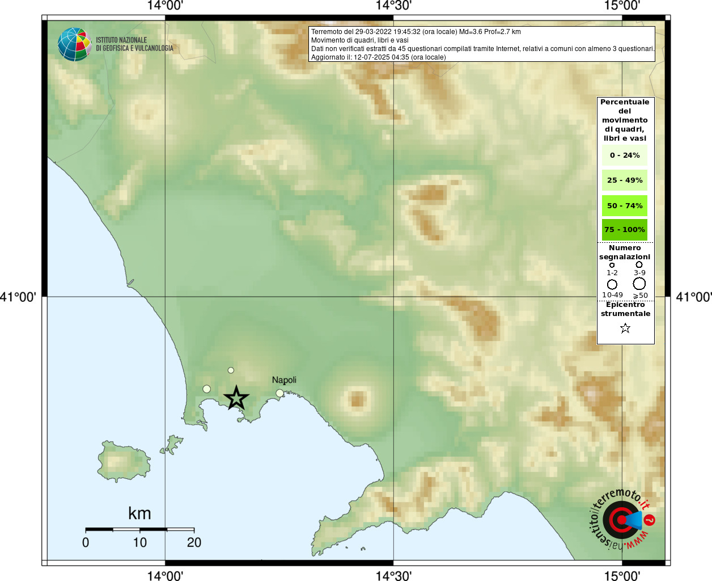Click the scale bar's 0 label
The width and height of the screenshot is (712, 581).
pos(86,542)
